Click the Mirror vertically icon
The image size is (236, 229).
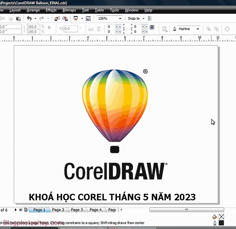click(99, 29)
